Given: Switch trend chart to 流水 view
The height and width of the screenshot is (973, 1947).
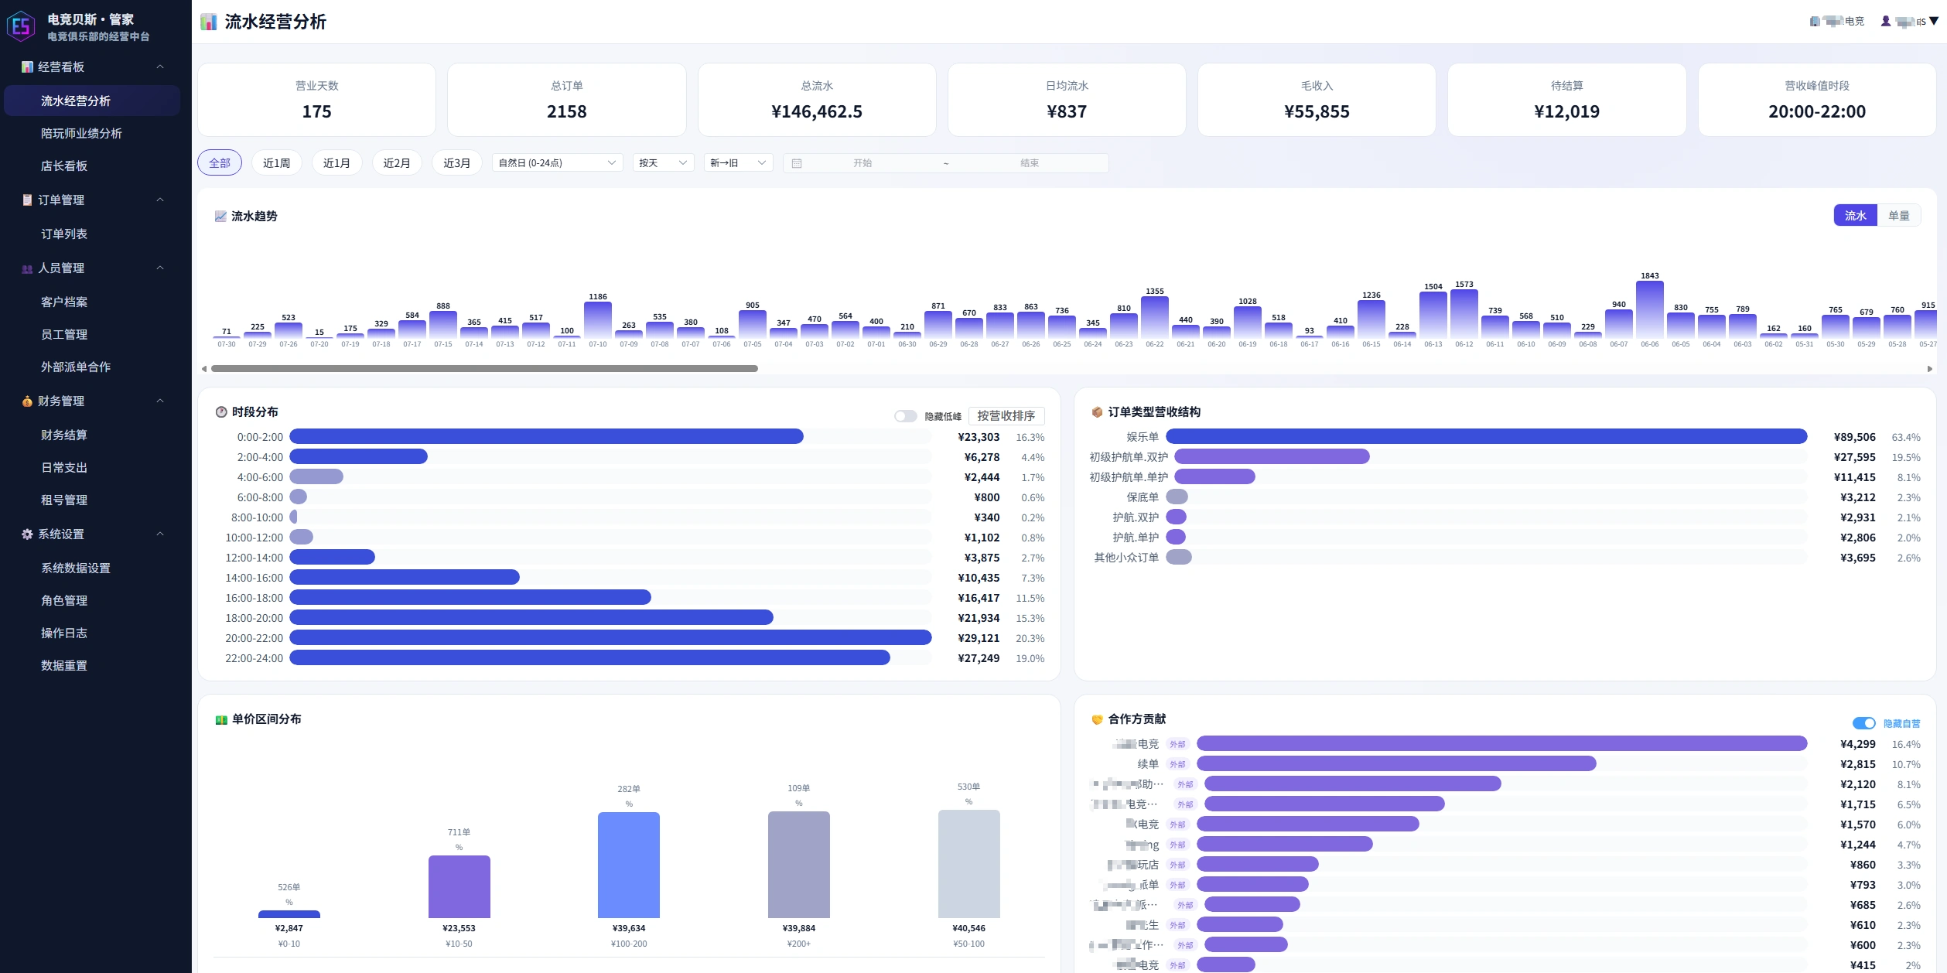Looking at the screenshot, I should click(1856, 216).
